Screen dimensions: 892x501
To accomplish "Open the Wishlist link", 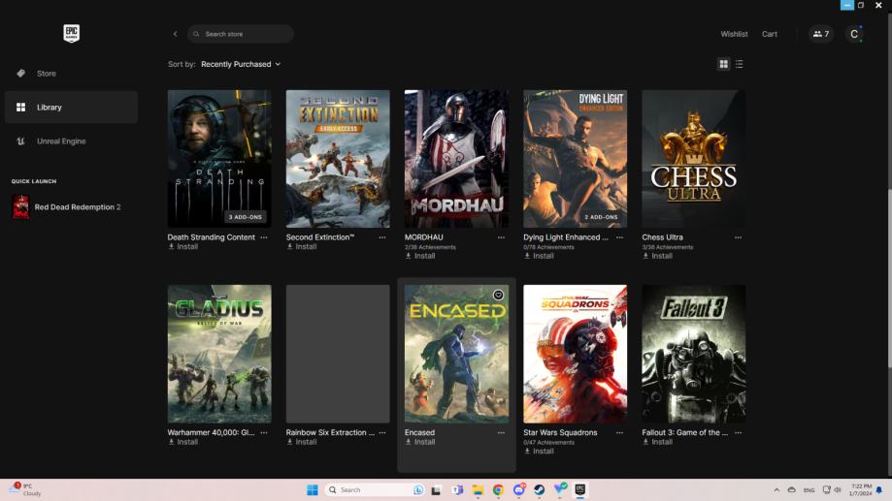I will pyautogui.click(x=734, y=34).
